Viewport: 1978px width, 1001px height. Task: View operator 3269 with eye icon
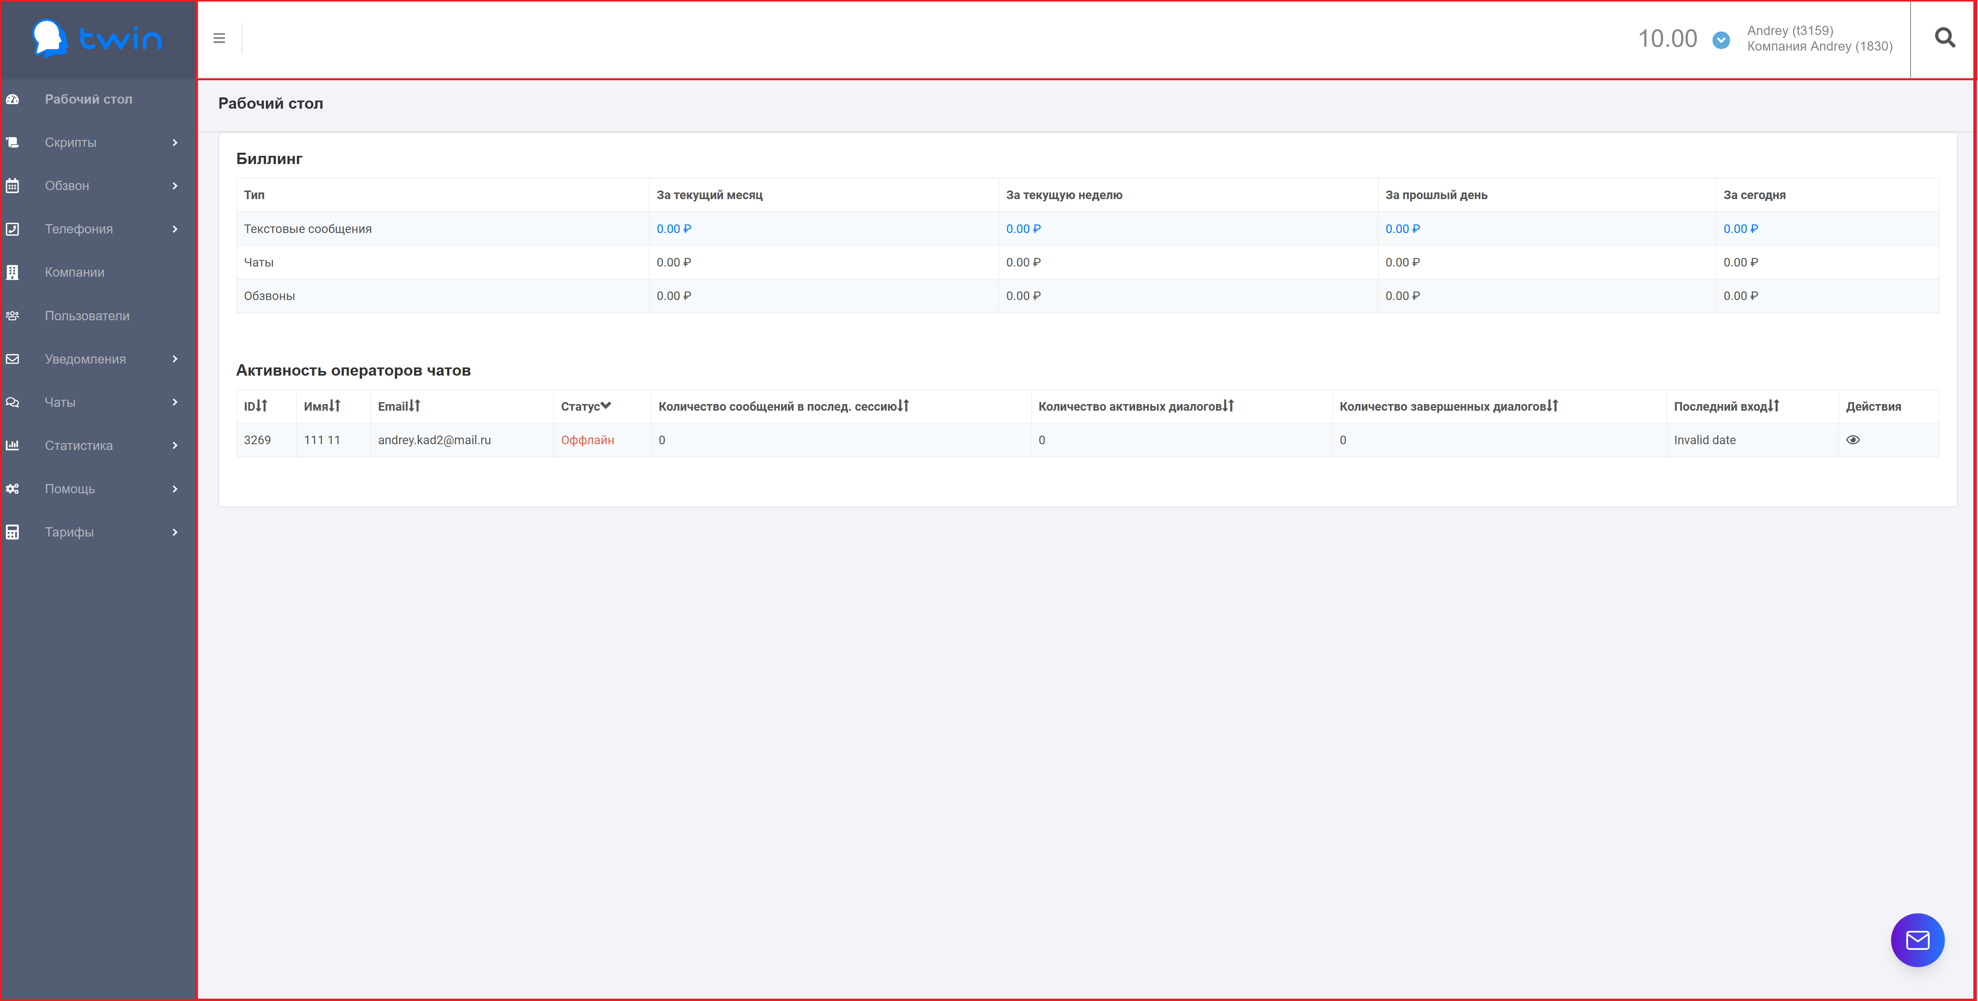[x=1853, y=440]
